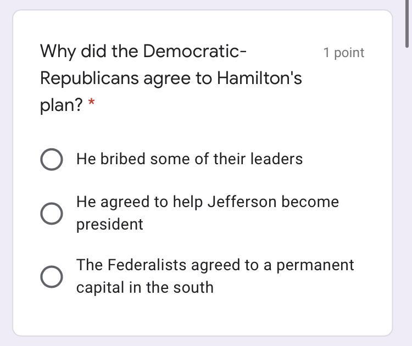The height and width of the screenshot is (346, 412).
Task: Click the word "Jefferson" in the second option
Action: click(242, 202)
